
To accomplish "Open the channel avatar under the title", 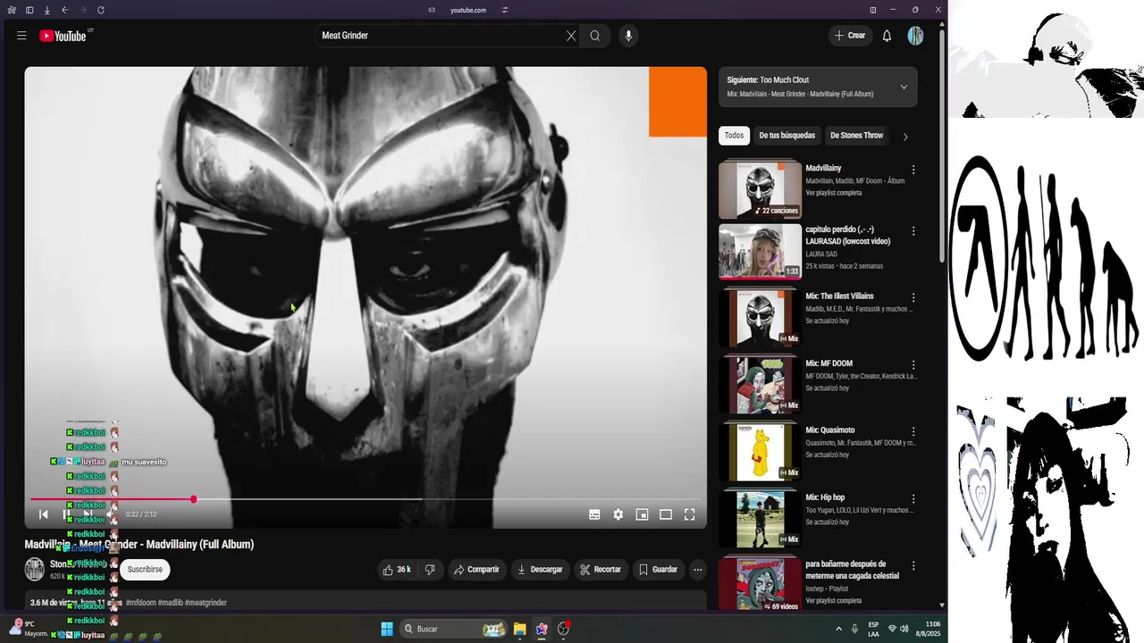I will tap(35, 569).
